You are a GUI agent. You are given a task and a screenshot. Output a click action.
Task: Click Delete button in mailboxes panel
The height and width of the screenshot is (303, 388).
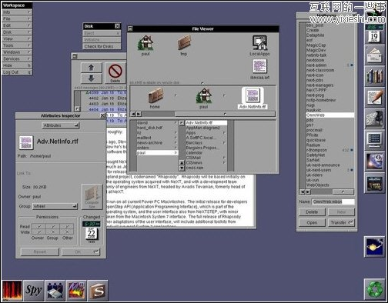click(x=312, y=212)
